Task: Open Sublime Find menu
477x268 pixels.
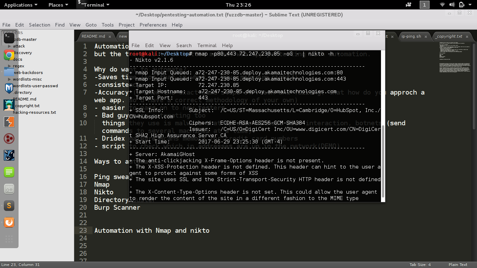Action: pos(60,25)
